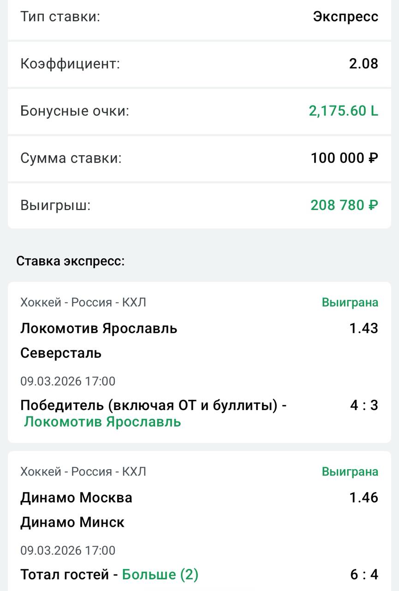
Task: Open the Локомотив Ярославль team name in bold
Action: click(x=99, y=329)
